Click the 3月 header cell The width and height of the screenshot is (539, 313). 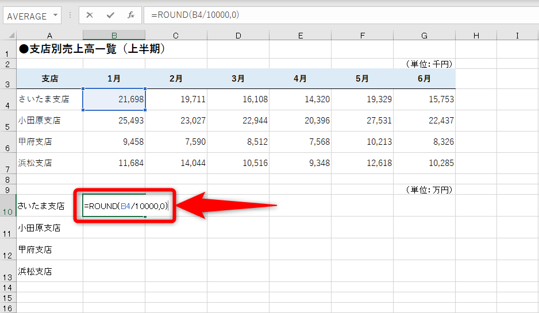[x=238, y=79]
